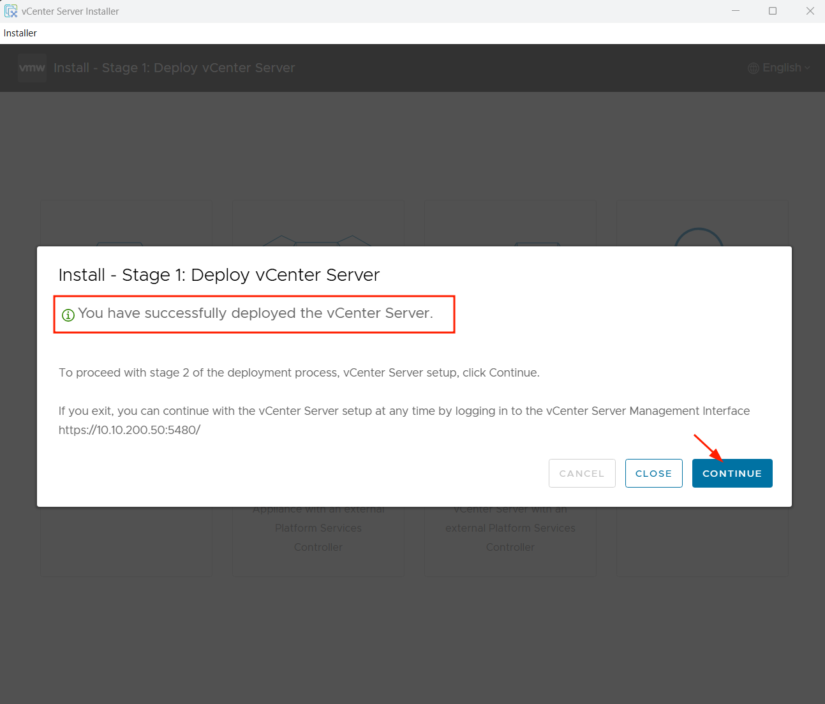Click the success message "You have successfully deployed"
The width and height of the screenshot is (825, 704).
pos(255,313)
